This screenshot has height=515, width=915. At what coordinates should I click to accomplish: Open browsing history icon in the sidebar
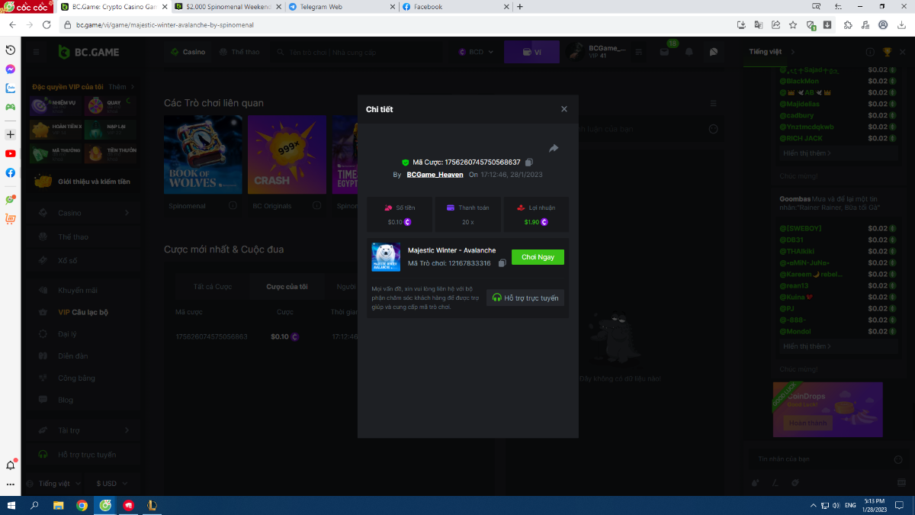11,50
